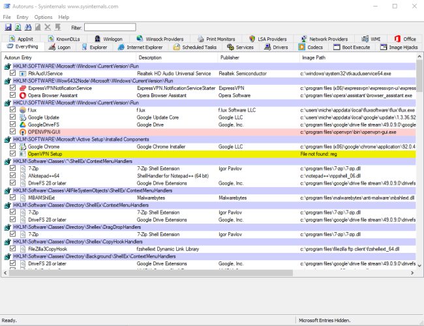Click the OPENVPN-GUI entry icon
The height and width of the screenshot is (326, 424).
23,132
